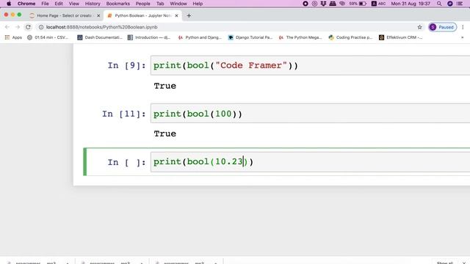Open the Python and Django bookmark
Viewport: 470px width, 264px height.
click(x=200, y=37)
